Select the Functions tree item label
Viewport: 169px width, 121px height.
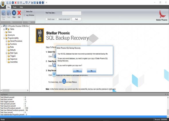click(13, 44)
